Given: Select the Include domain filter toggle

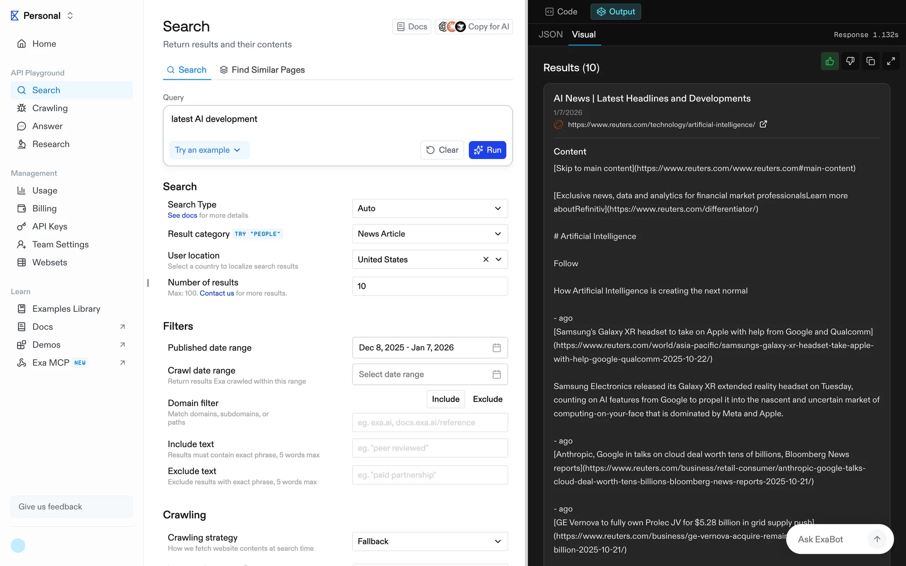Looking at the screenshot, I should (x=445, y=399).
